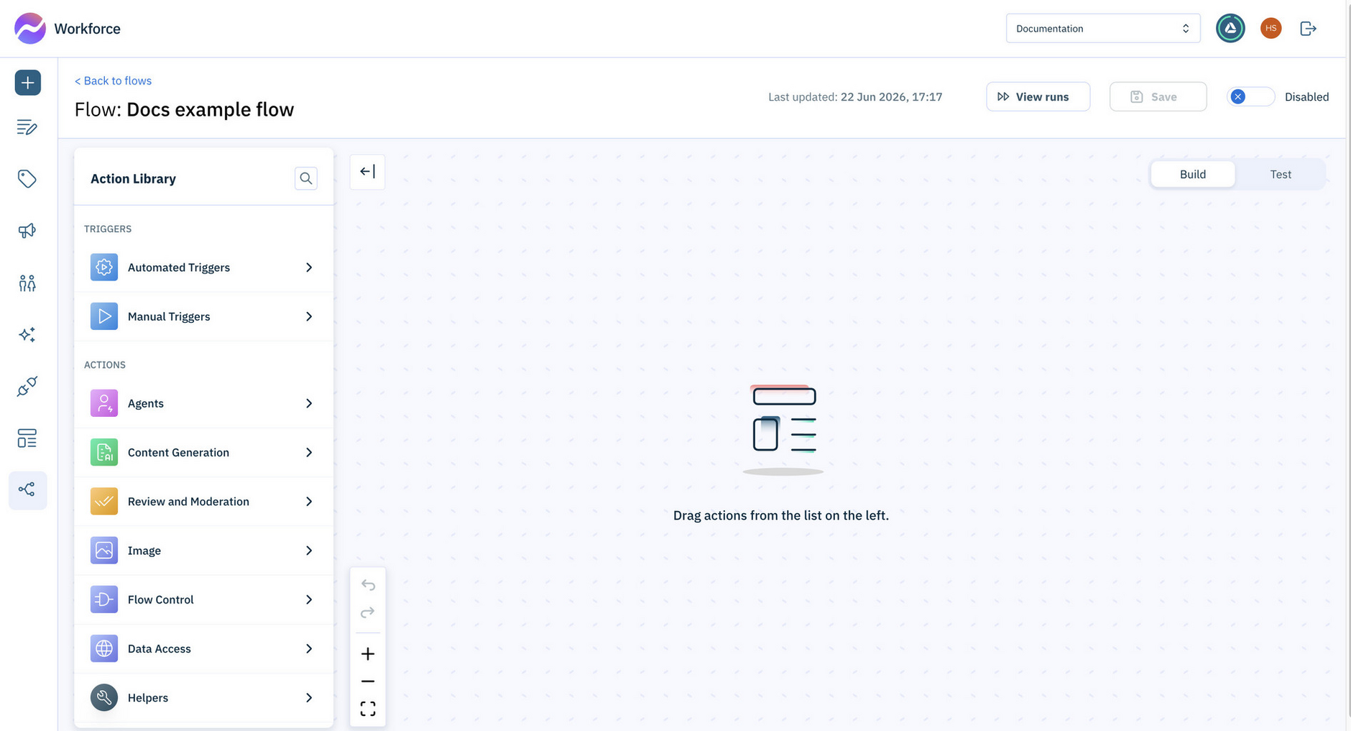Search the Action Library
This screenshot has width=1351, height=731.
306,178
